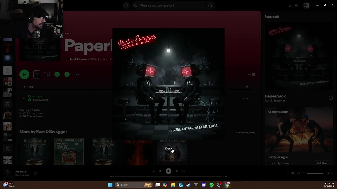Open the profile avatar menu
This screenshot has width=337, height=189.
[306, 6]
